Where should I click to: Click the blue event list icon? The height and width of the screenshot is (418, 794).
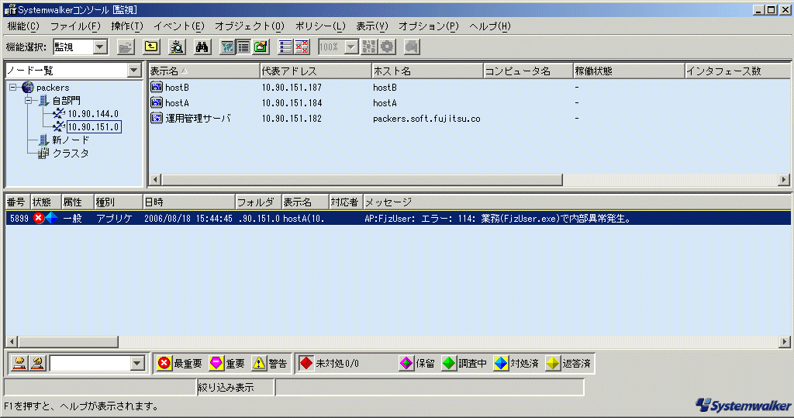coord(285,47)
